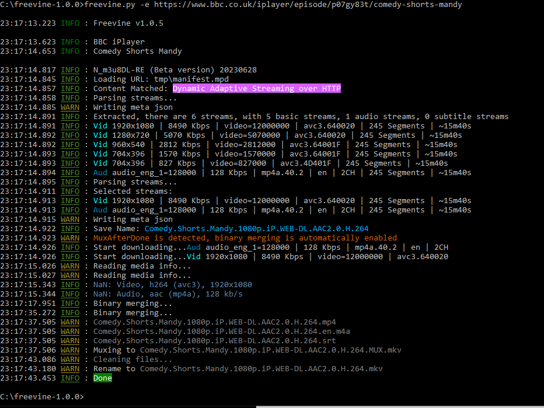Click the file name ending in 'H.264.srt'
Viewport: 544px width, 408px height.
tap(214, 341)
